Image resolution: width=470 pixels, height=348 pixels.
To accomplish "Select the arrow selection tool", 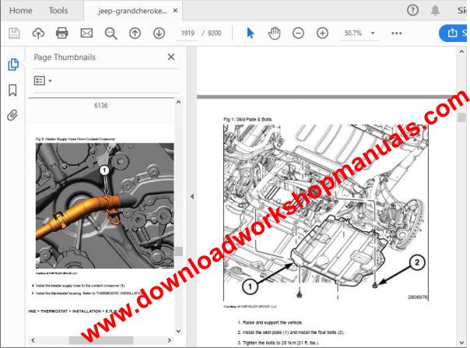I will coord(251,33).
